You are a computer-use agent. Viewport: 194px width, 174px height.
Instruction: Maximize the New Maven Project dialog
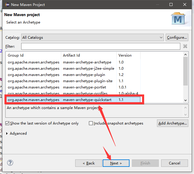(x=171, y=4)
